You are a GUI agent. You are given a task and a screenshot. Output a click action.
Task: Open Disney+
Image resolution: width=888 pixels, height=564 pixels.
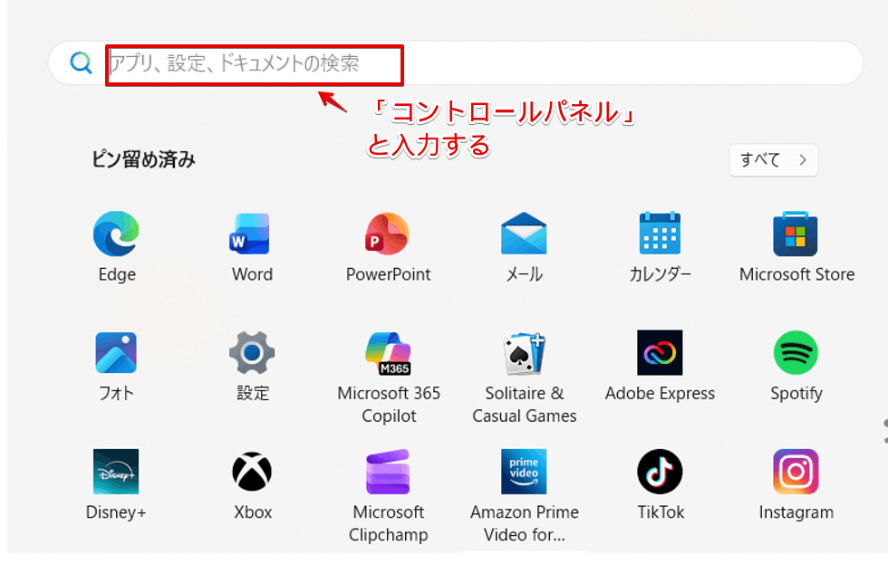pyautogui.click(x=115, y=472)
